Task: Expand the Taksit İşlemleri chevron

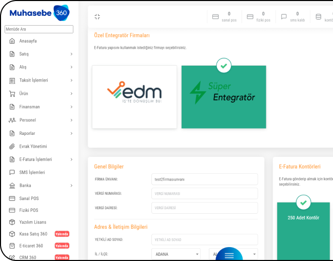Action: coord(71,81)
